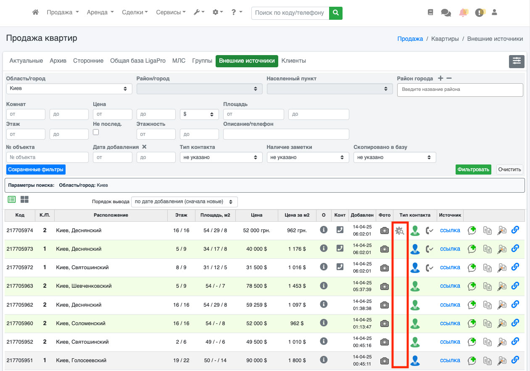The height and width of the screenshot is (371, 530).
Task: Open the notifications bell icon
Action: [463, 13]
